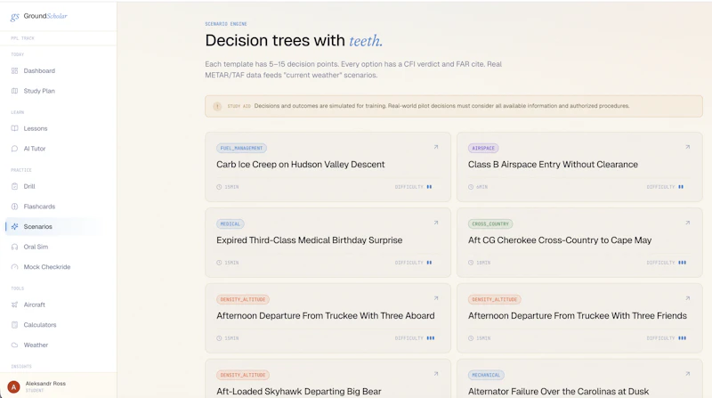Click the AI Tutor chat bubble icon
This screenshot has height=398, width=712.
pyautogui.click(x=14, y=149)
